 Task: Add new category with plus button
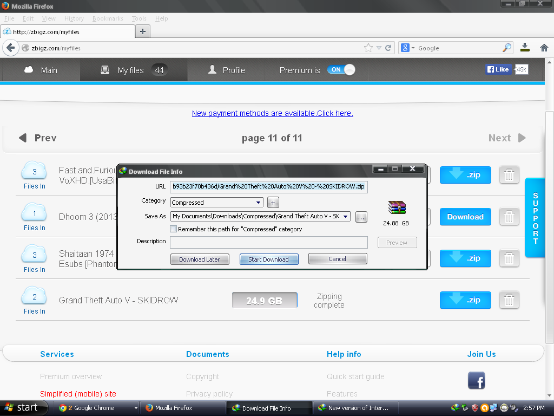(x=273, y=203)
